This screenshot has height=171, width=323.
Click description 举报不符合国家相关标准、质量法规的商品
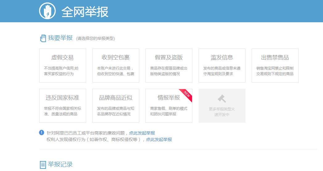pyautogui.click(x=63, y=111)
